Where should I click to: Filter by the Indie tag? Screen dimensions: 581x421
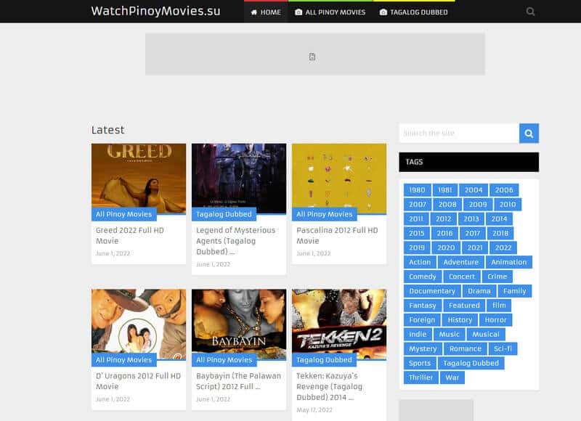click(x=418, y=335)
